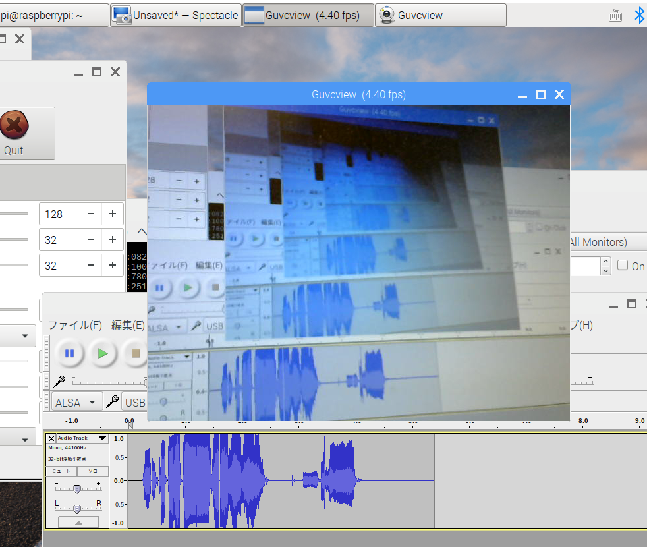647x547 pixels.
Task: Click minus on the lowest 32 field
Action: [x=91, y=265]
